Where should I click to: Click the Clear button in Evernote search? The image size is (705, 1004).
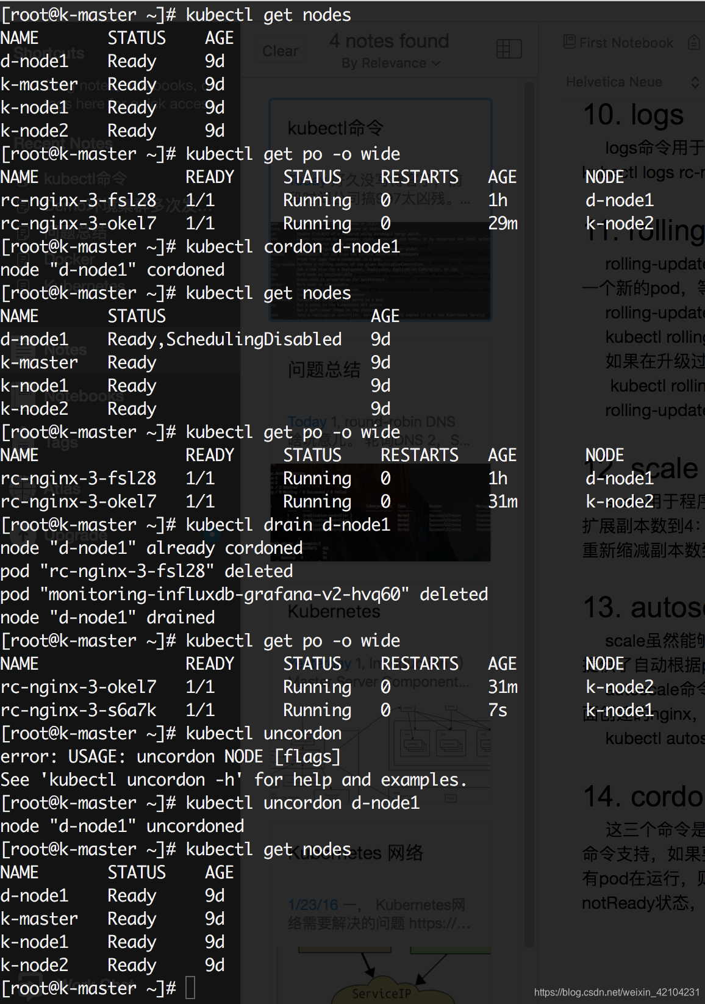pos(281,51)
